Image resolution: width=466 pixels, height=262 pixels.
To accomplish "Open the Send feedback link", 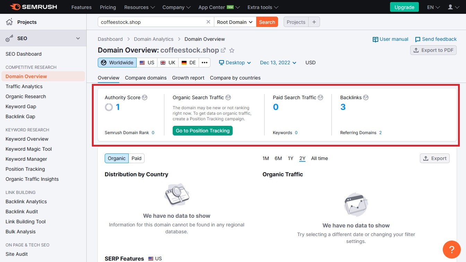I will pos(436,39).
